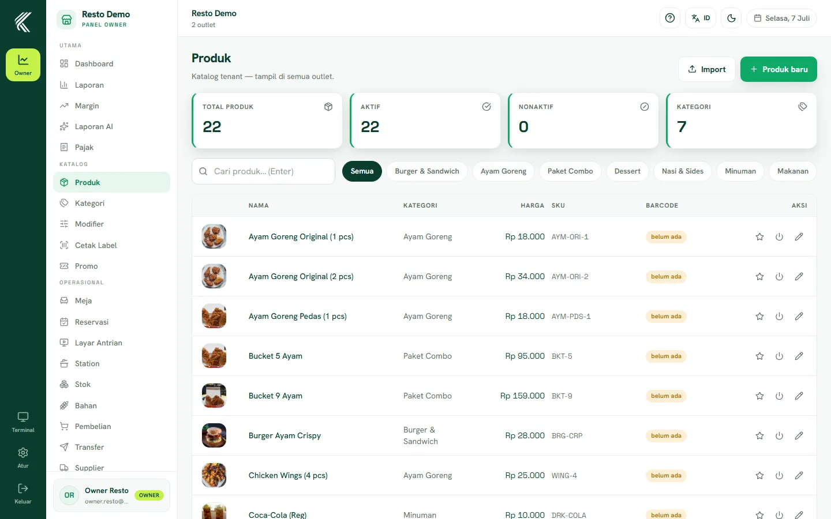Viewport: 831px width, 519px height.
Task: Open the Owner panel icon in left rail
Action: (23, 65)
